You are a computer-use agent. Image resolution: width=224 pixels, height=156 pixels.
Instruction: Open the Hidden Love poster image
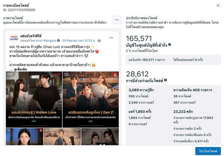34,100
